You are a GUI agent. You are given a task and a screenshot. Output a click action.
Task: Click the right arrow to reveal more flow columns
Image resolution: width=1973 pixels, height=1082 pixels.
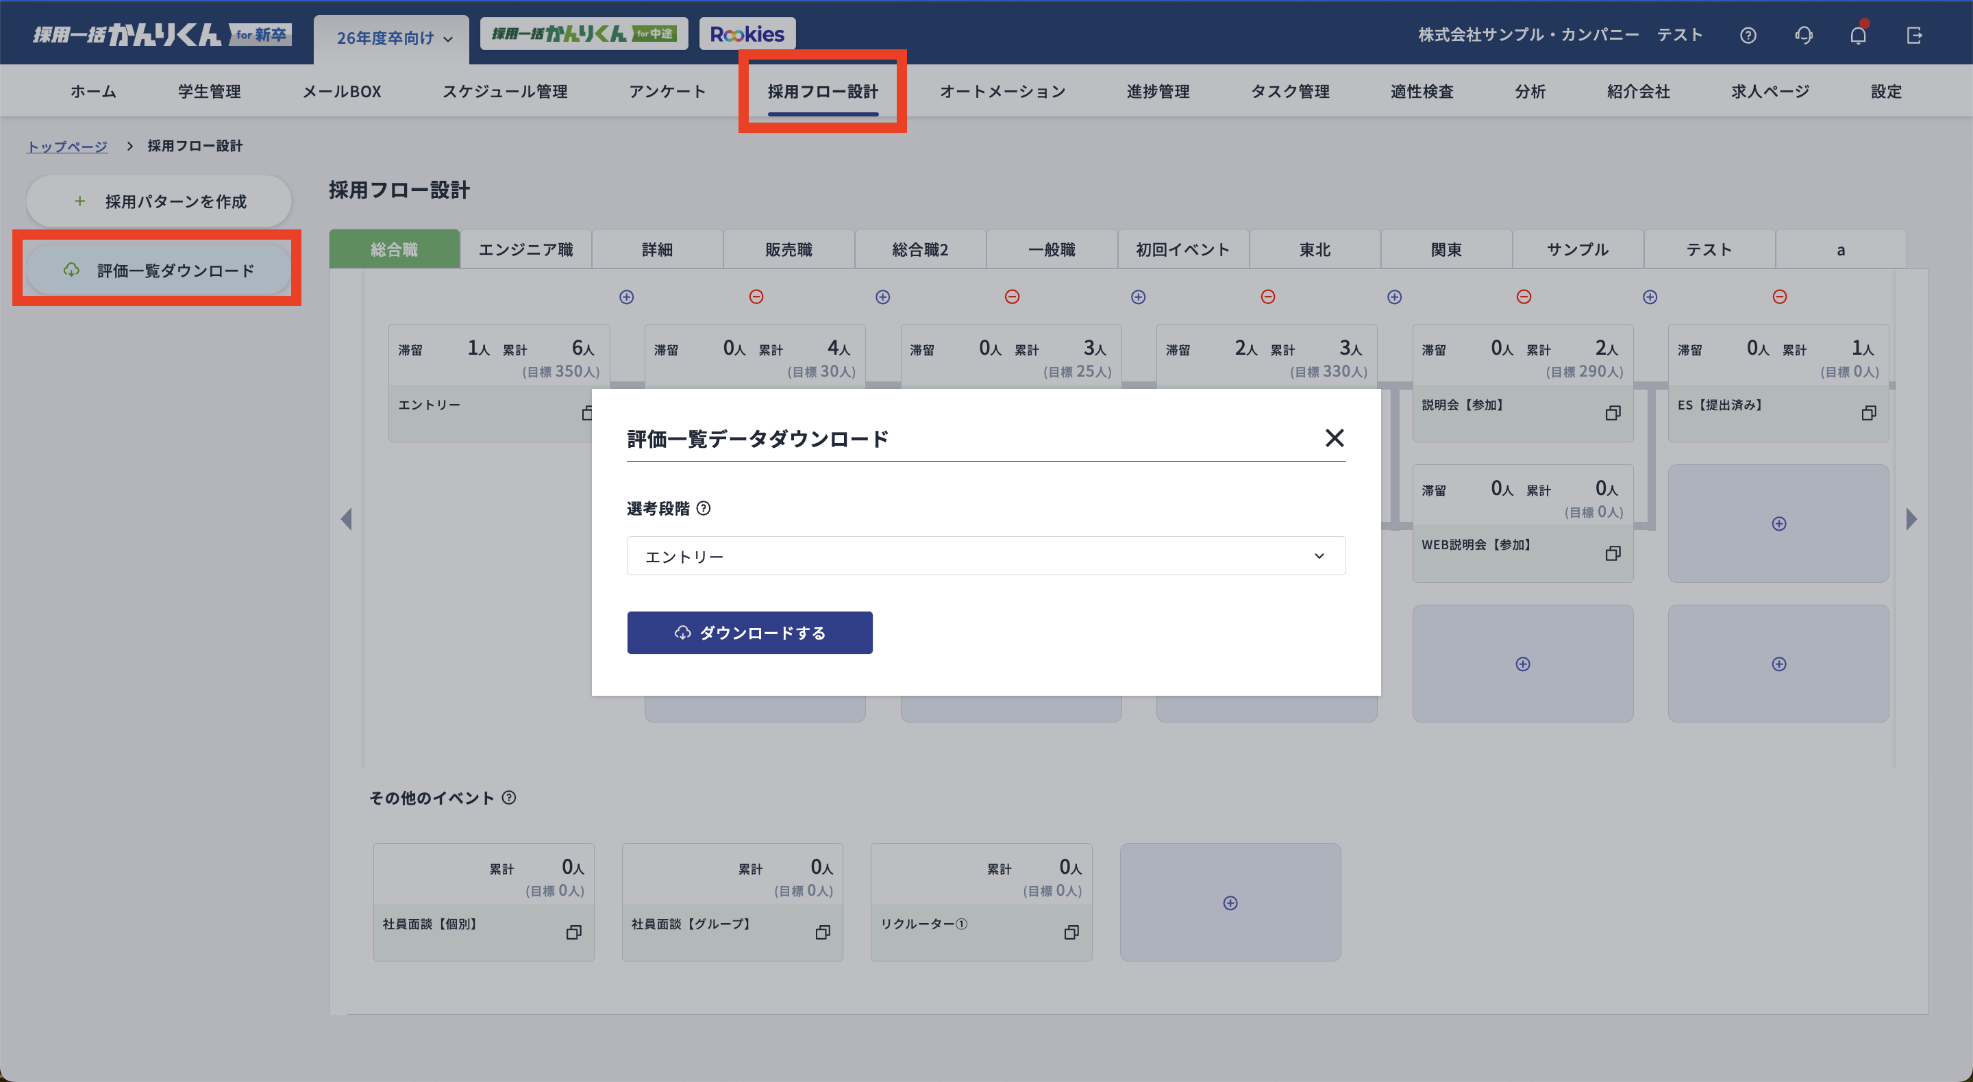click(1910, 519)
